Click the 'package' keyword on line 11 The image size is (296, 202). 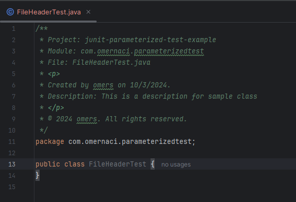pyautogui.click(x=50, y=141)
